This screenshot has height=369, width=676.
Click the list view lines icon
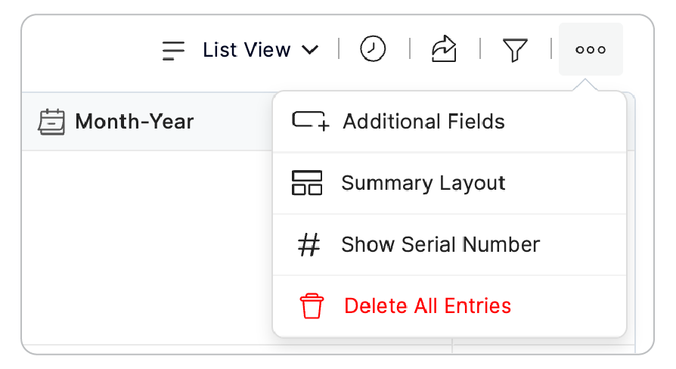coord(174,51)
